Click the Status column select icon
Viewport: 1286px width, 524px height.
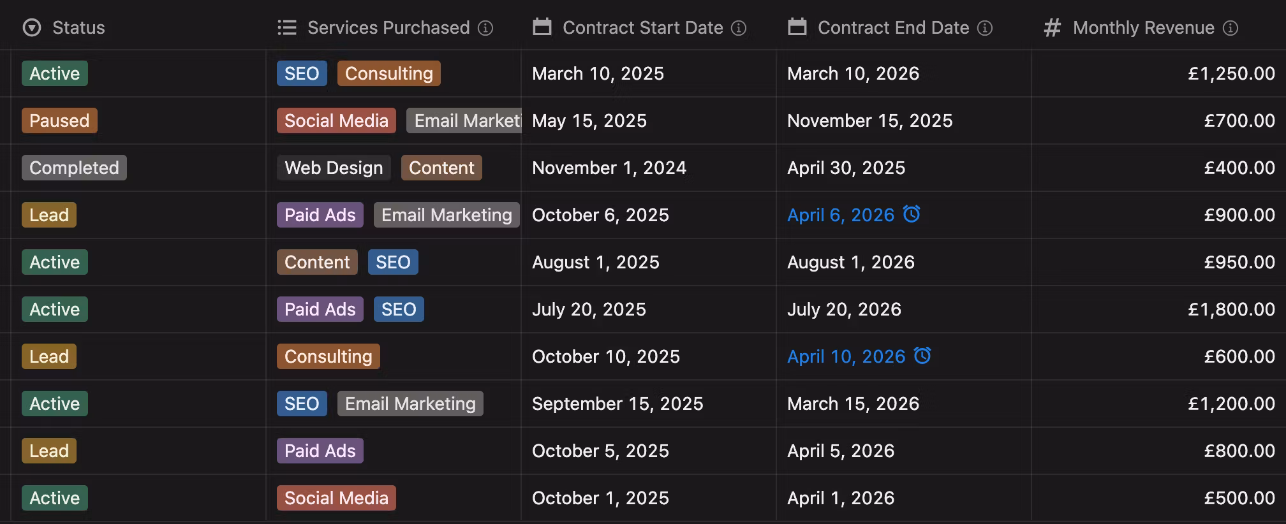tap(32, 27)
